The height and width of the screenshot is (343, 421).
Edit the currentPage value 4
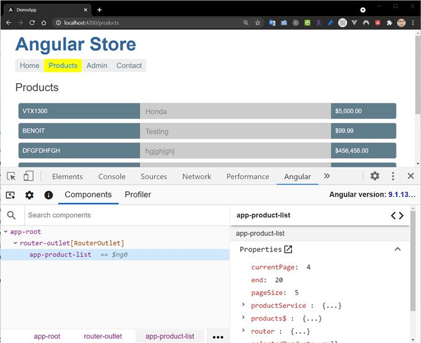(308, 267)
